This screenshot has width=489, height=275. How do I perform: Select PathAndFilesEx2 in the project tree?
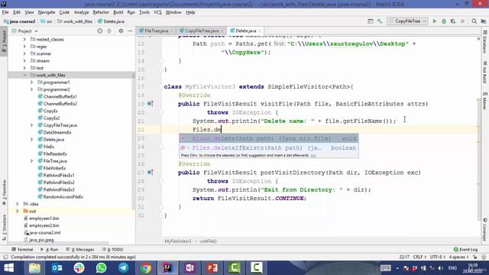pos(59,183)
